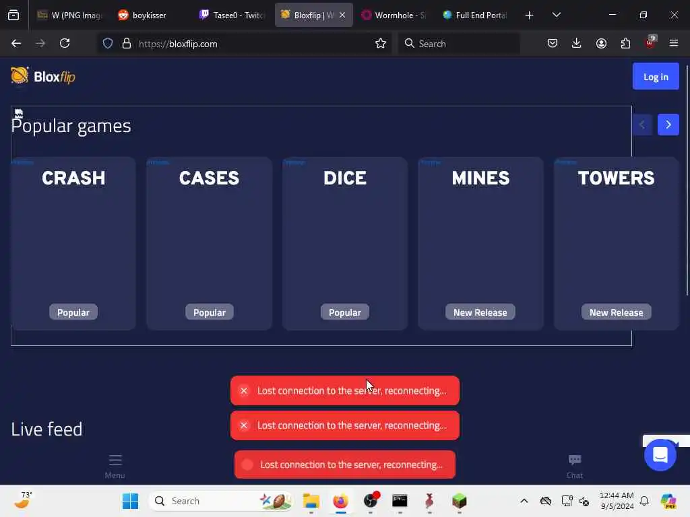Click the browser Search box
The image size is (690, 517).
(x=459, y=44)
